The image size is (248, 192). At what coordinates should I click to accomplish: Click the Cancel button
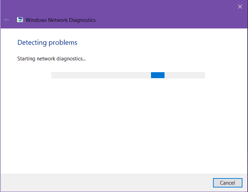click(x=228, y=183)
